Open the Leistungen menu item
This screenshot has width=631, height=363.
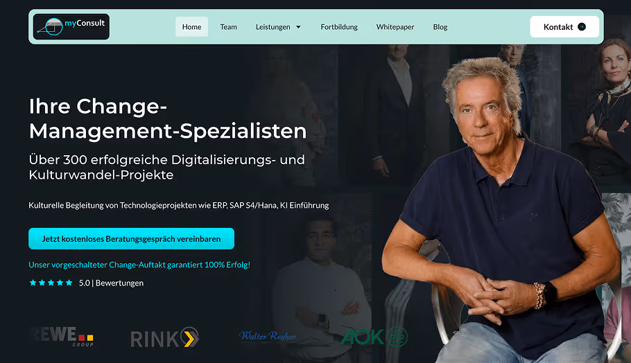(x=273, y=27)
